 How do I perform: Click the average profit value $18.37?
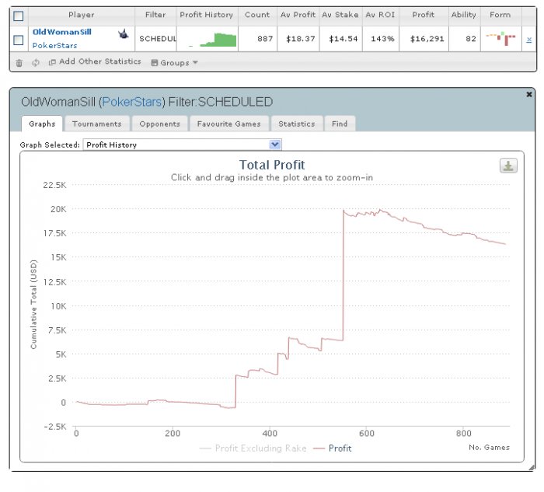coord(301,39)
